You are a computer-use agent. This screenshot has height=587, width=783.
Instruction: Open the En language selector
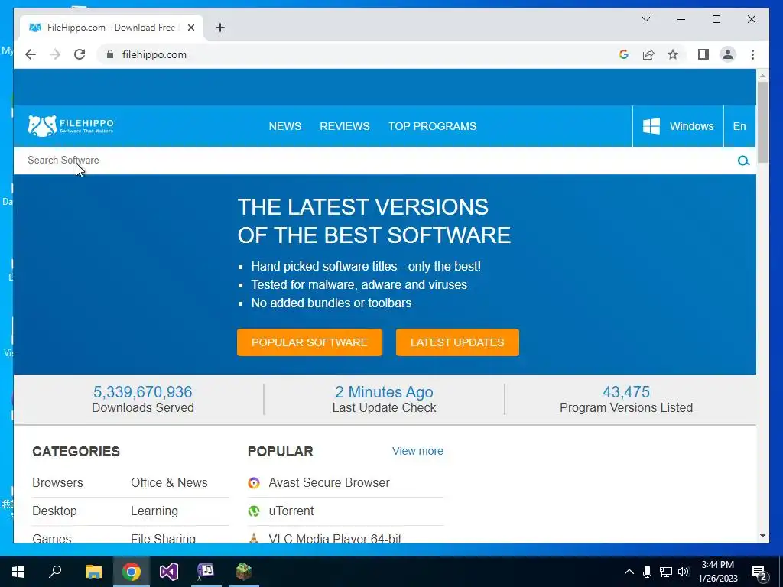pyautogui.click(x=739, y=126)
